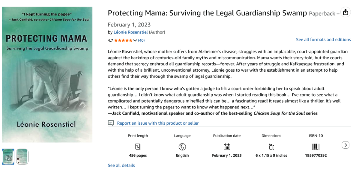
Task: Click Report an issue with this product
Action: 158,123
